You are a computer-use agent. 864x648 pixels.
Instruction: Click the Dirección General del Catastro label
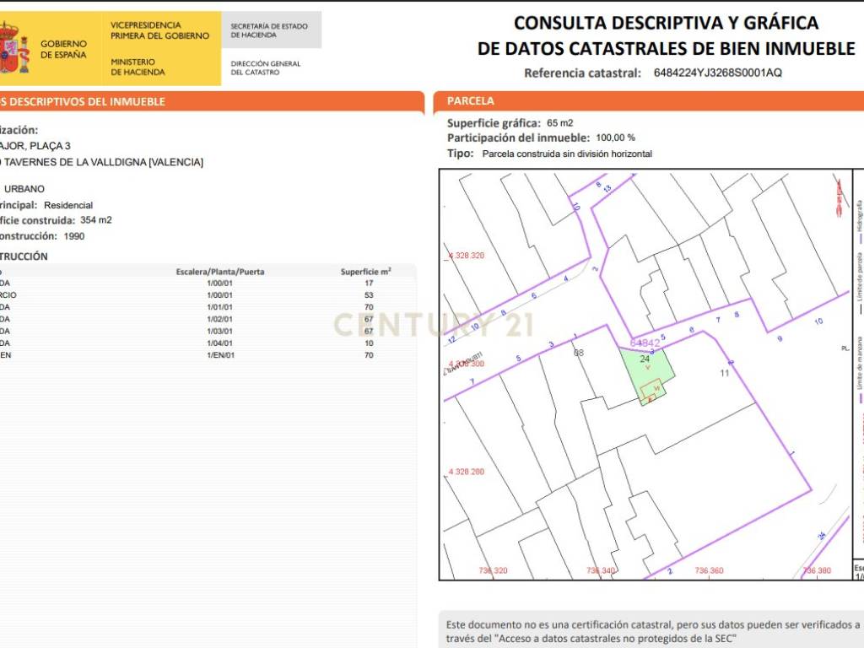coord(266,68)
